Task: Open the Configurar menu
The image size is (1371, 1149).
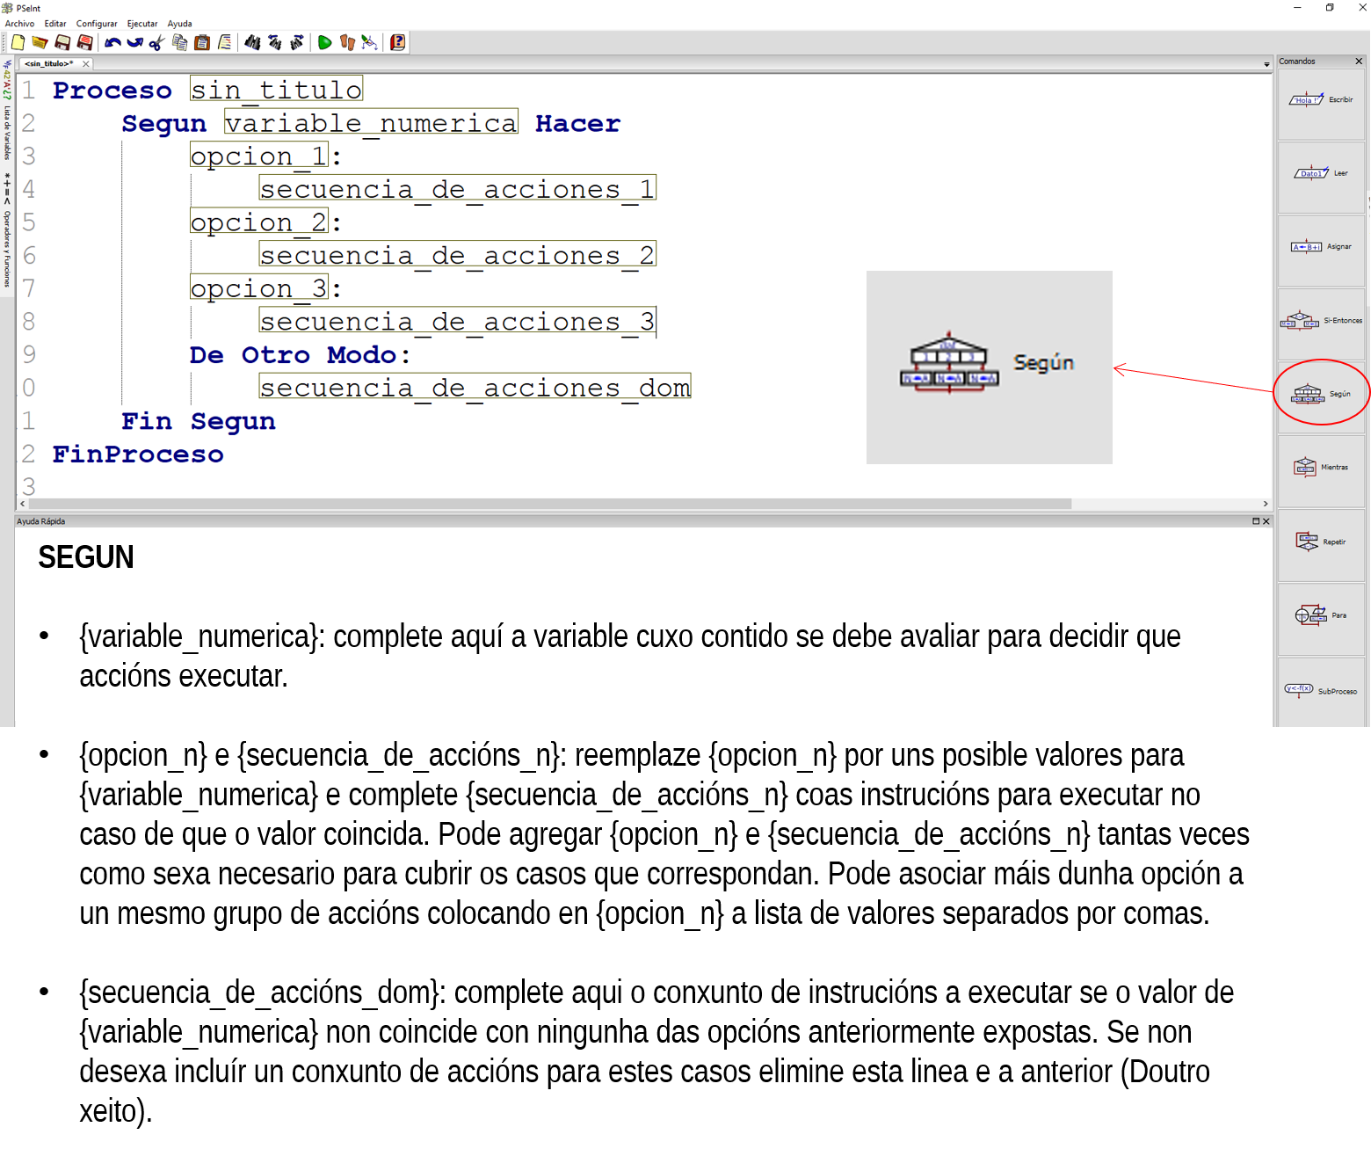Action: [x=97, y=24]
